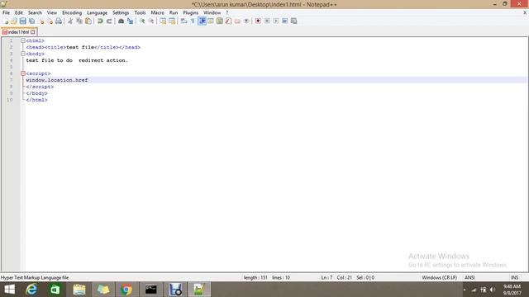Open Folder as Workspace icon
This screenshot has width=529, height=297.
pos(237,21)
